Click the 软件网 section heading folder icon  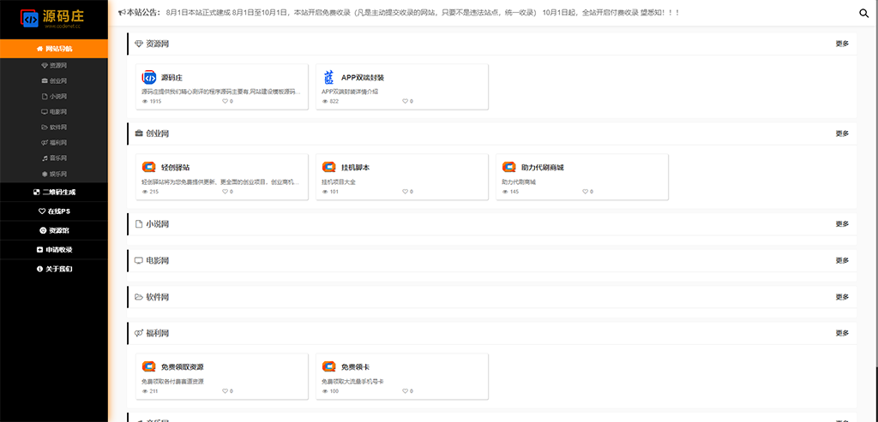coord(139,297)
